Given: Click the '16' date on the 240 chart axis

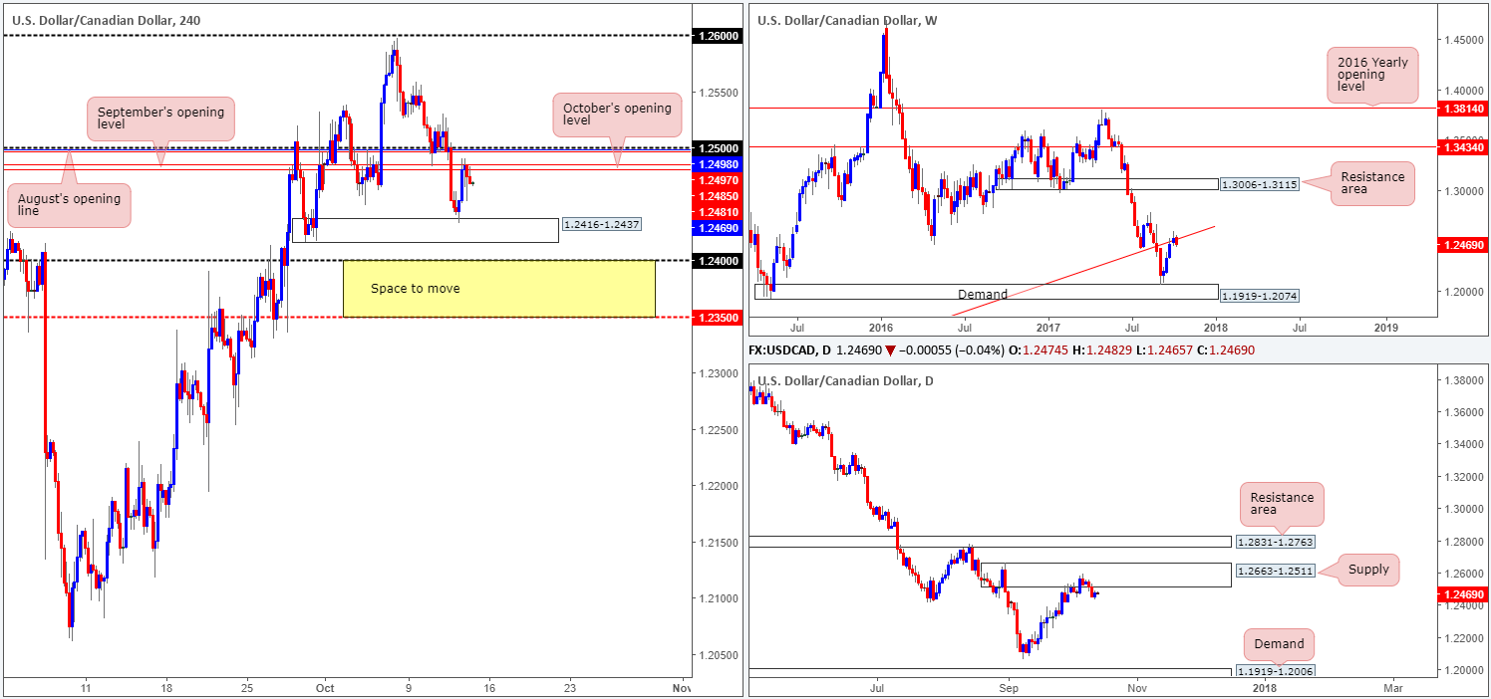Looking at the screenshot, I should pyautogui.click(x=488, y=687).
